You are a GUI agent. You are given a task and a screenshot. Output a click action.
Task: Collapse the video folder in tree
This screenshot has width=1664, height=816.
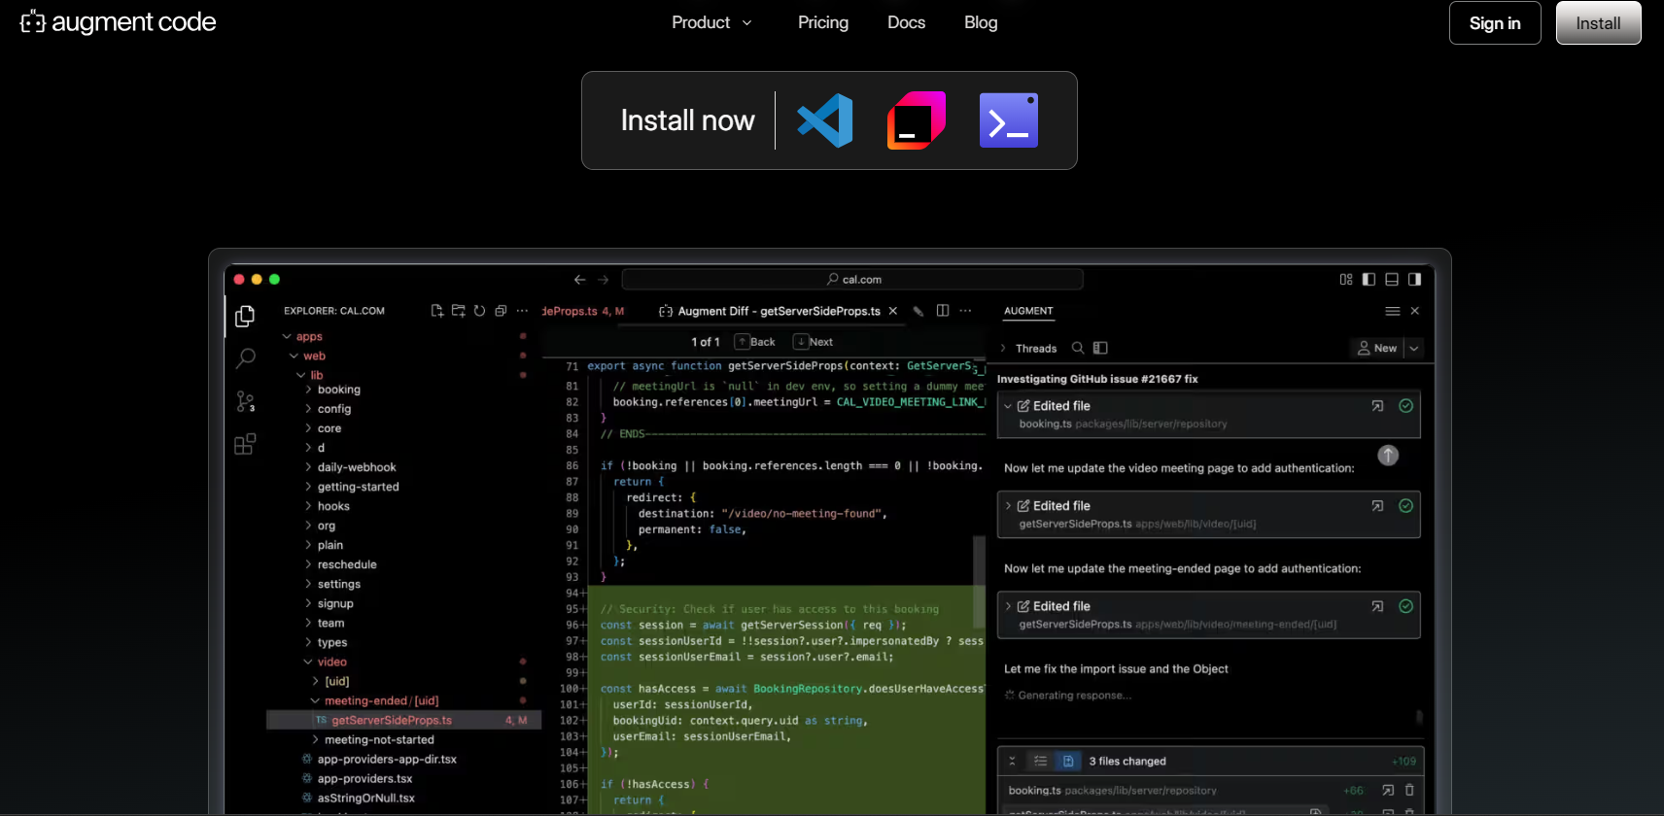tap(330, 662)
